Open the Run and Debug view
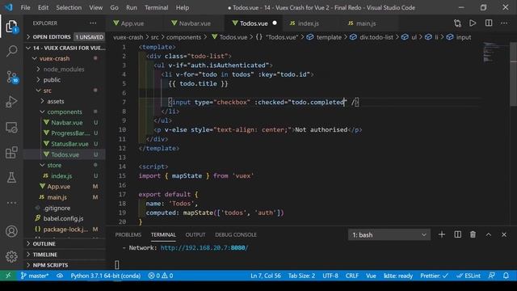This screenshot has width=517, height=291. (x=11, y=102)
